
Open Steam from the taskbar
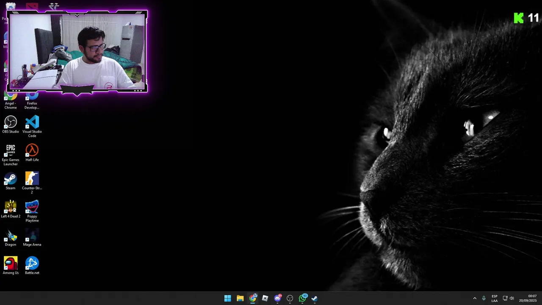pyautogui.click(x=315, y=298)
